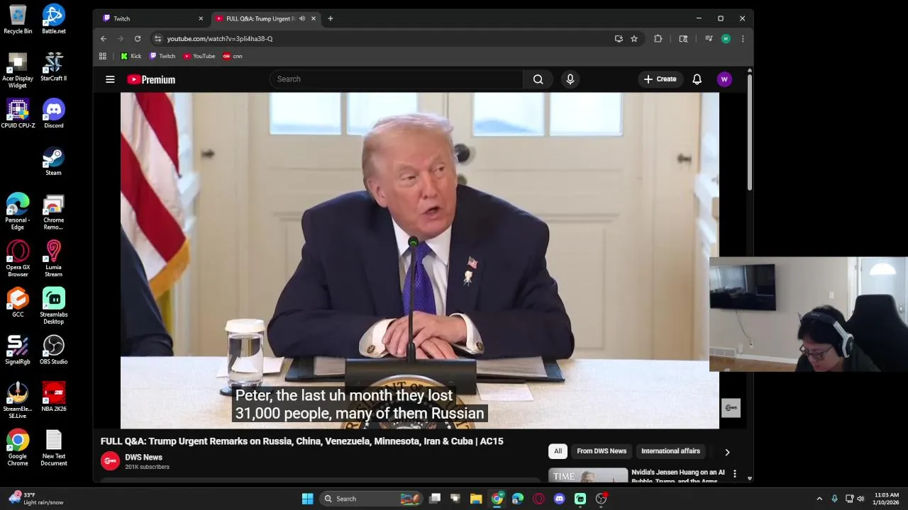Click the Trump video player
The image size is (908, 510).
tap(419, 261)
